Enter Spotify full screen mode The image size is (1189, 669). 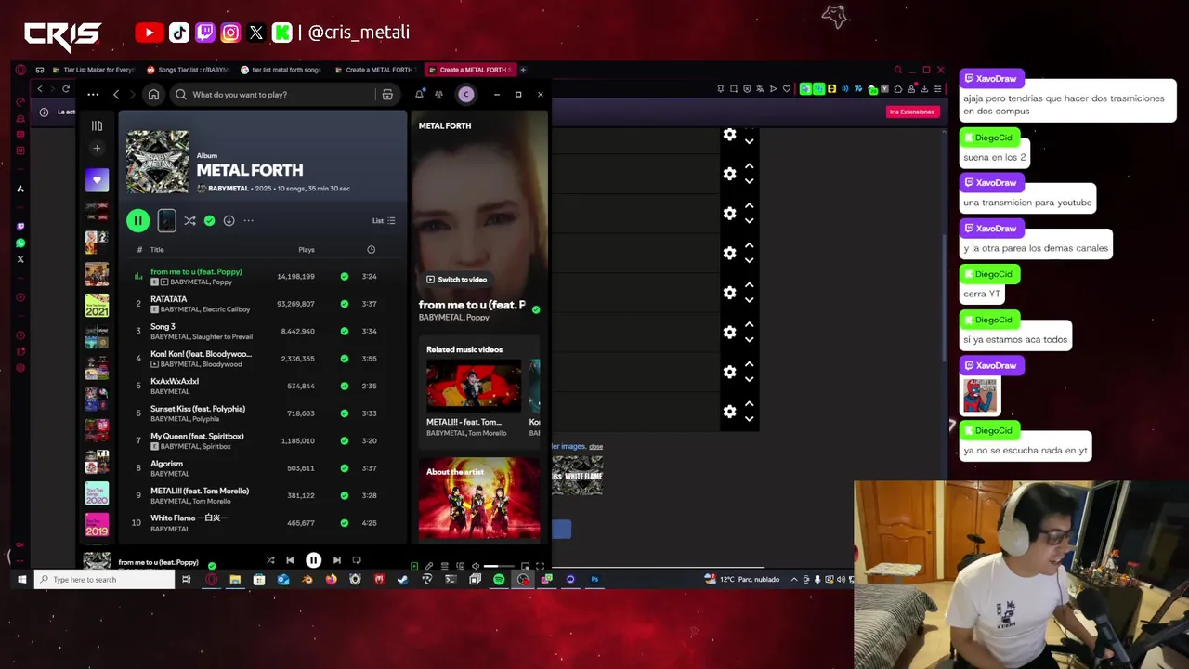pos(540,566)
